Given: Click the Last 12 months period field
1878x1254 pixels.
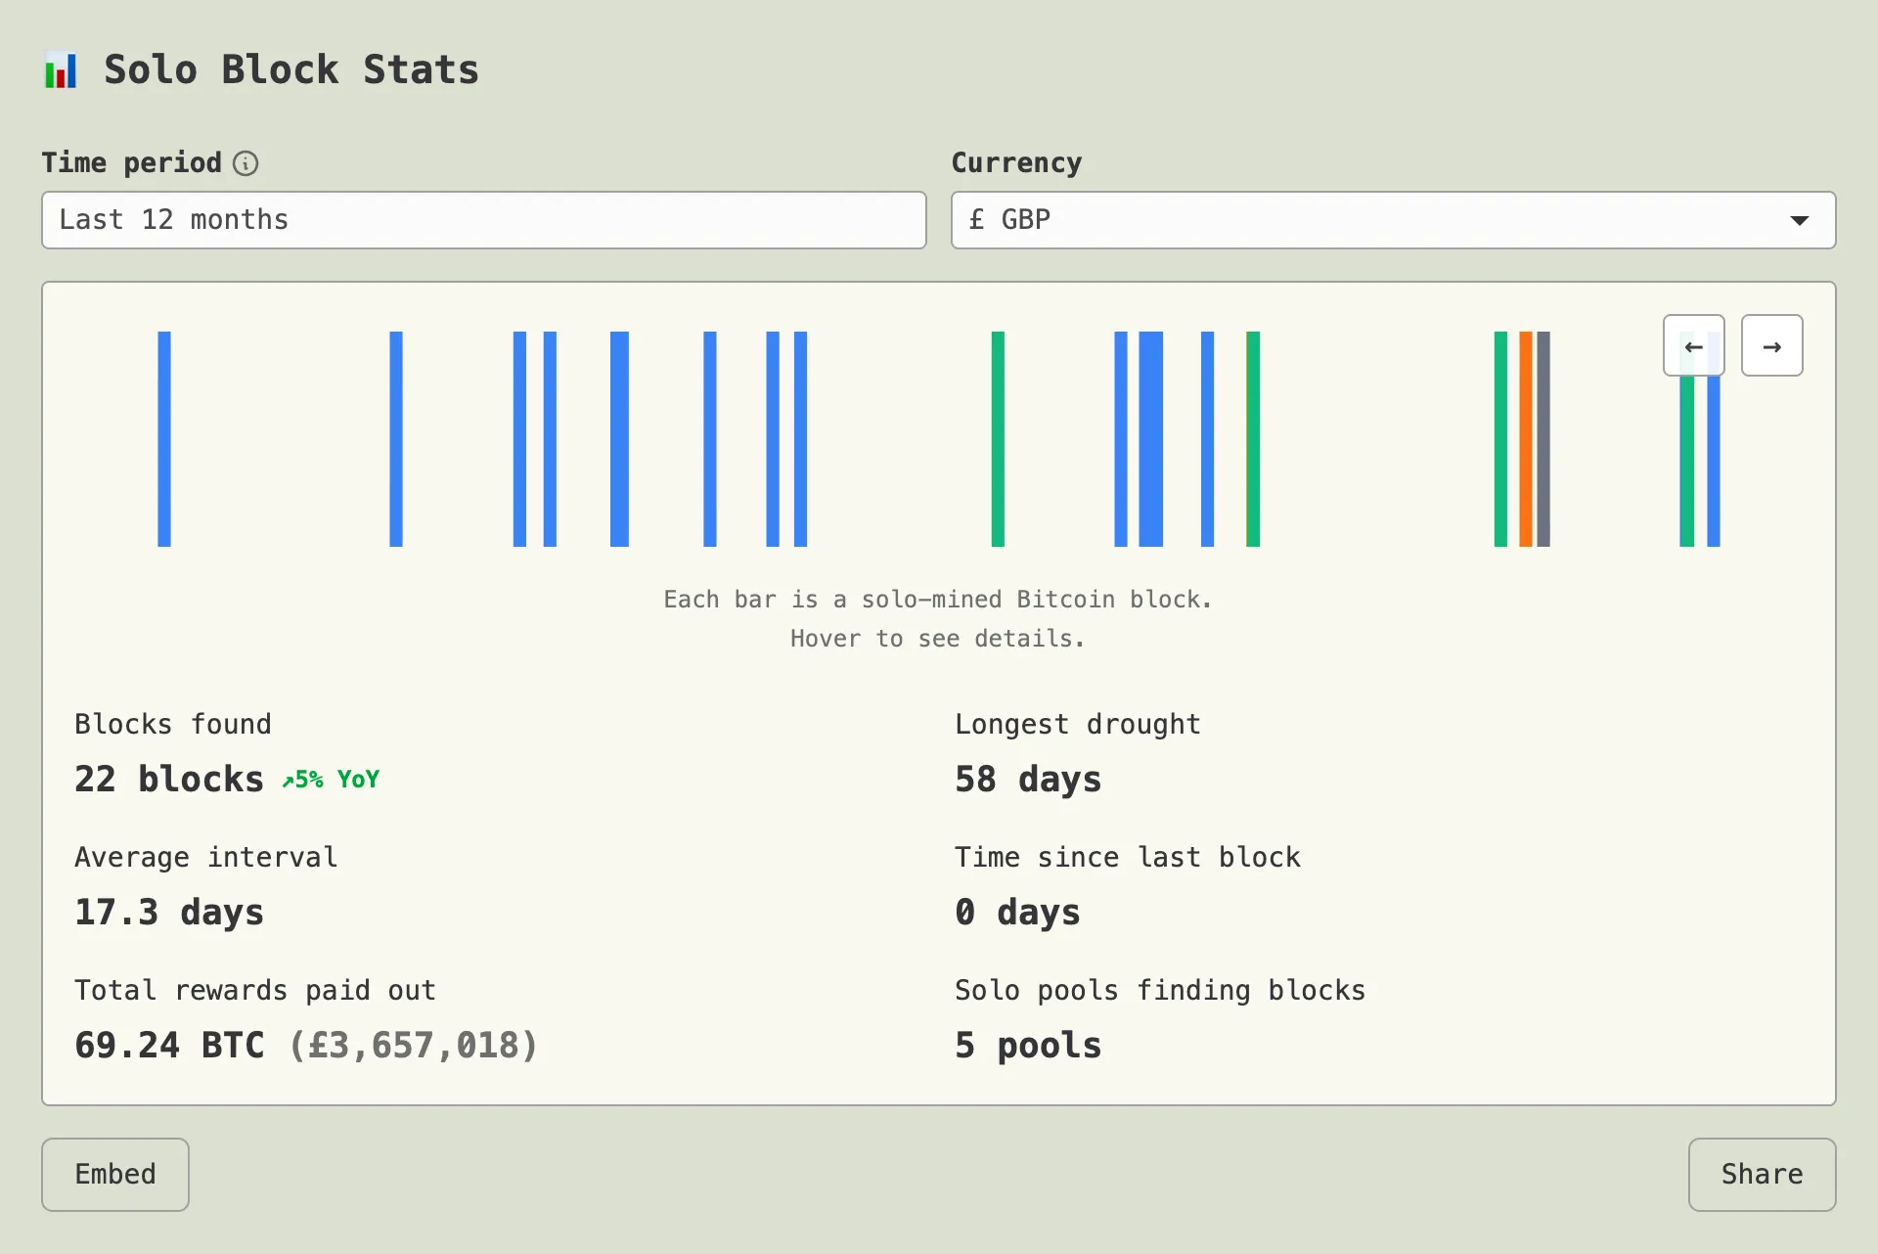Looking at the screenshot, I should click(x=483, y=220).
